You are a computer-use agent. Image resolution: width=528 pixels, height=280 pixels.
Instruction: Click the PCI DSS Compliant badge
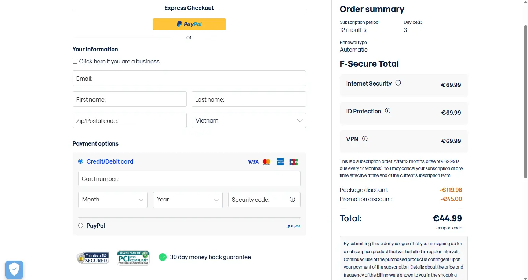[x=133, y=258]
